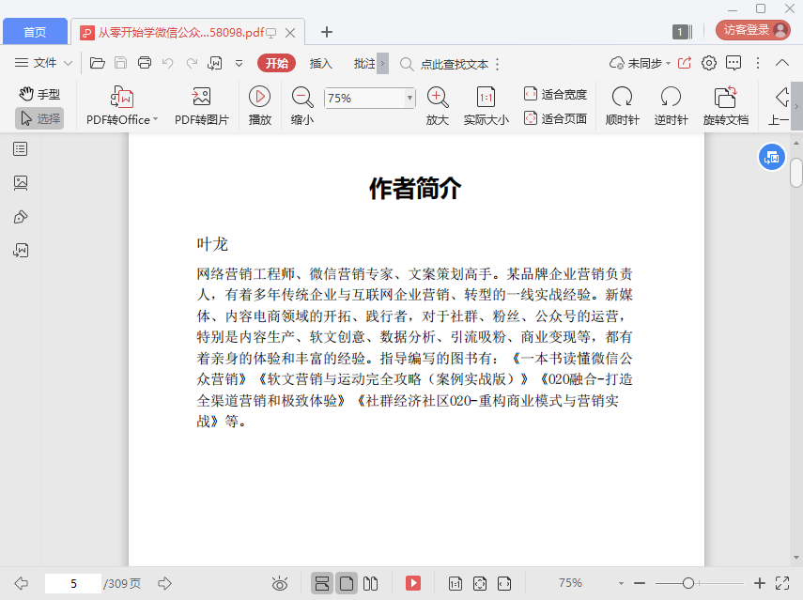Switch to the 插入 ribbon tab
Viewport: 803px width, 600px height.
pyautogui.click(x=321, y=63)
